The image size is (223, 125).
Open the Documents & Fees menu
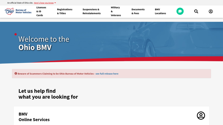[138, 11]
